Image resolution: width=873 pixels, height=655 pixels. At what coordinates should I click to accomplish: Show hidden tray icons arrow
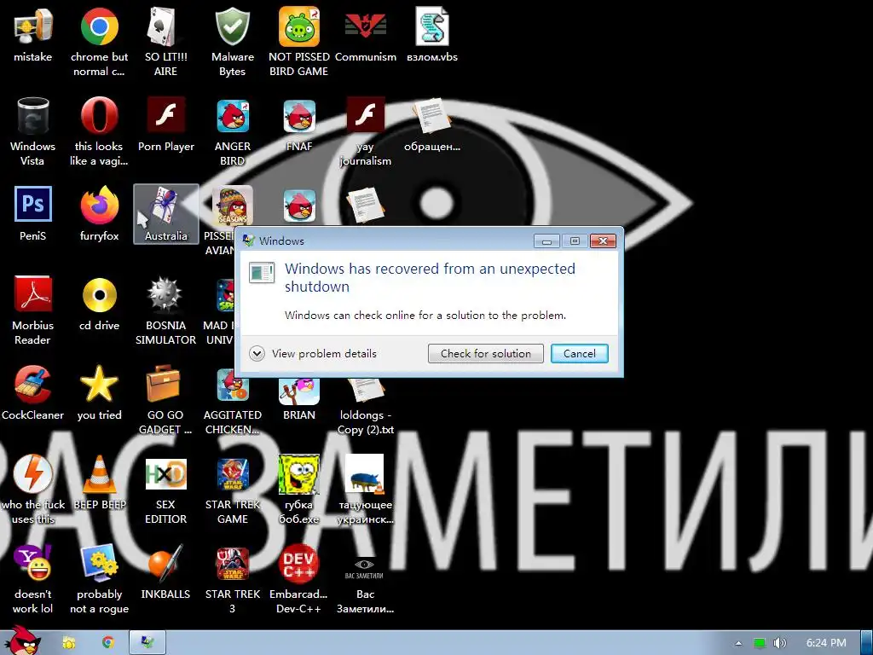(x=738, y=643)
